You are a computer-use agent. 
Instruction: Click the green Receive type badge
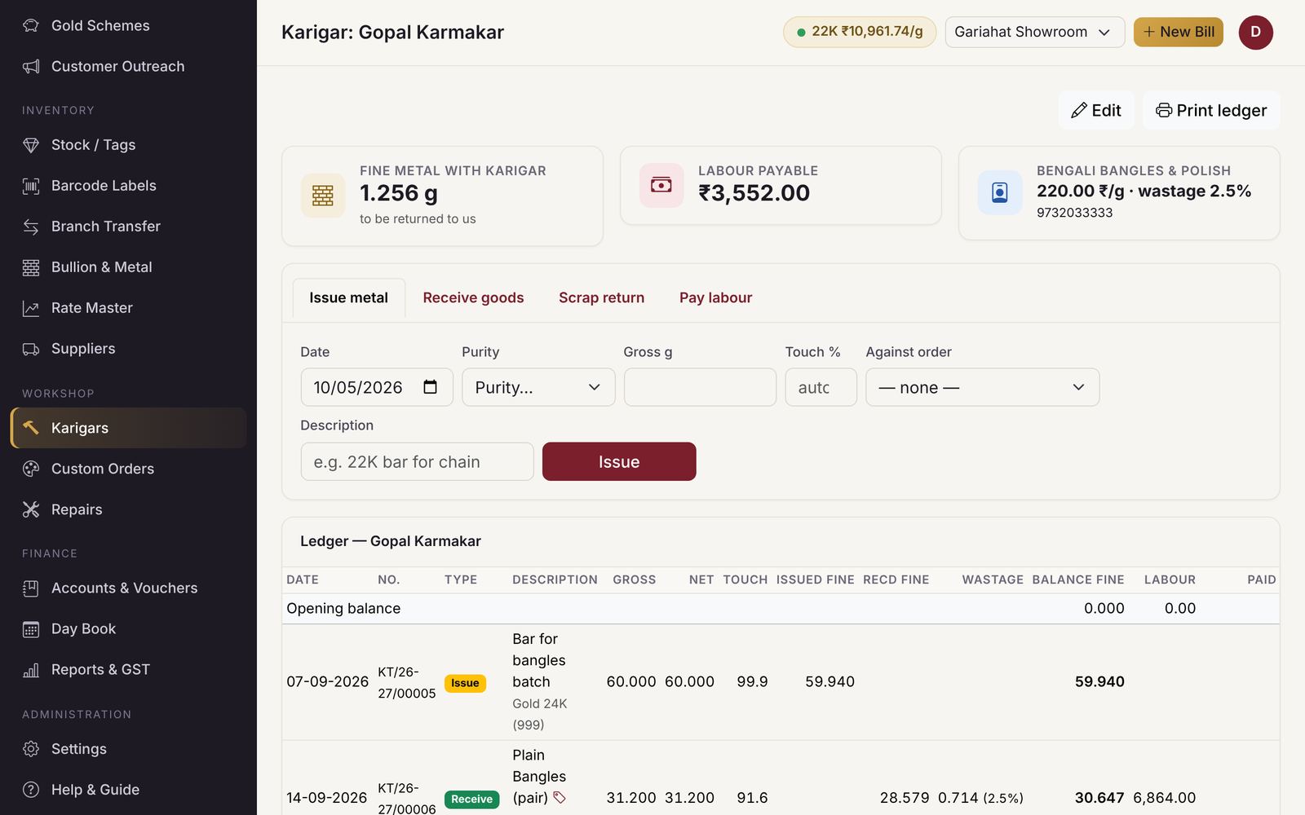point(471,799)
